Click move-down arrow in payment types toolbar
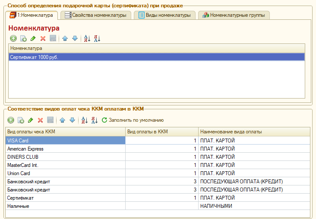This screenshot has width=316, height=219. click(x=72, y=120)
